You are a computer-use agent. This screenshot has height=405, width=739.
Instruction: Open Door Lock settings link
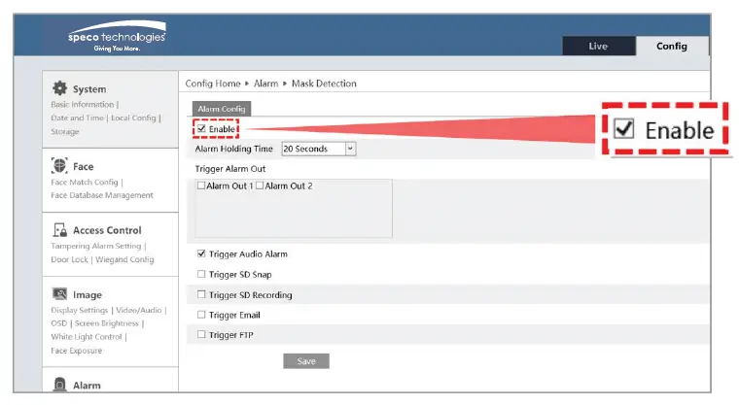(x=70, y=259)
